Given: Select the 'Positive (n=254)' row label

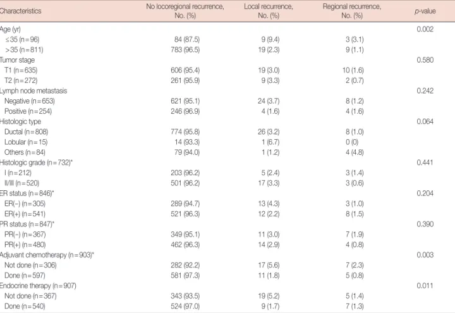Looking at the screenshot, I should 28,111.
